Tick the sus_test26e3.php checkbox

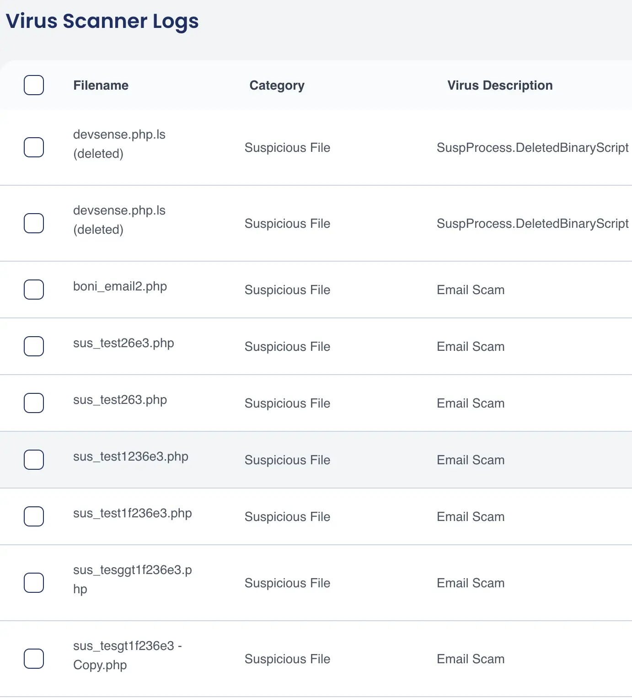(x=34, y=346)
